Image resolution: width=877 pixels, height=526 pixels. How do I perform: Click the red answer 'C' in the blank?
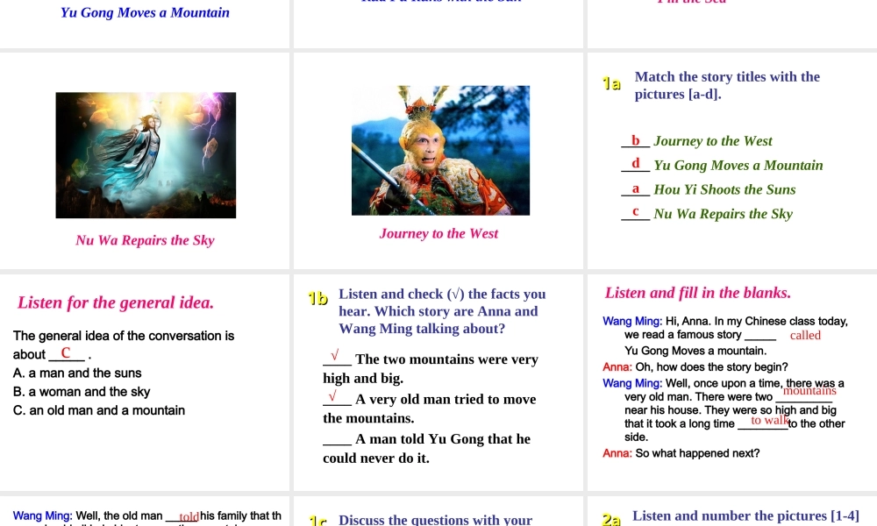pyautogui.click(x=66, y=353)
